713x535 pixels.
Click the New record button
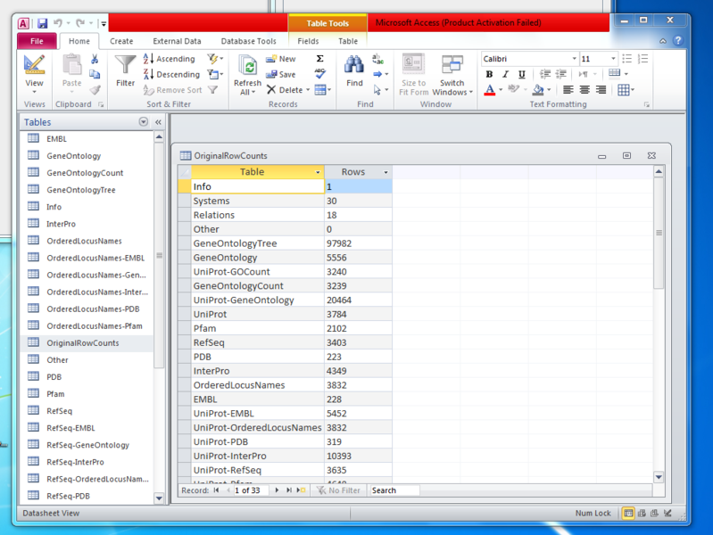point(281,59)
